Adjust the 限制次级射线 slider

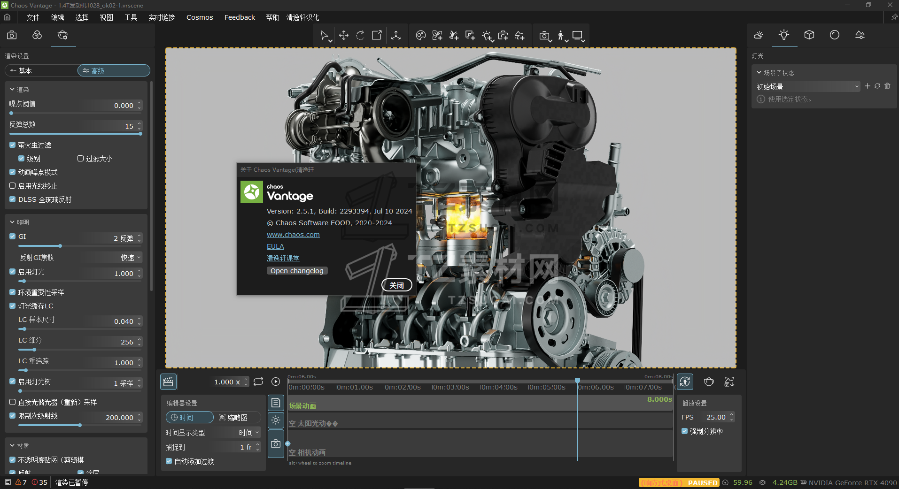click(80, 425)
